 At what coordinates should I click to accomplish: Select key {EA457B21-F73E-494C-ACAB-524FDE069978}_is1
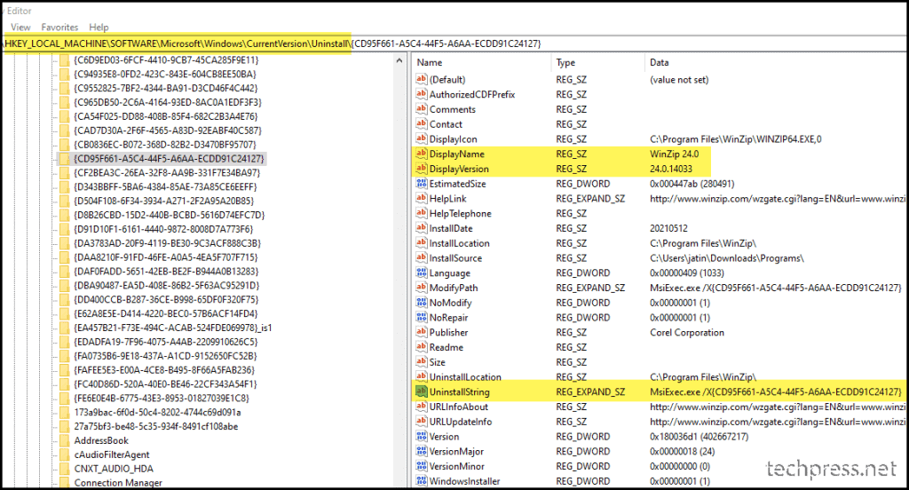coord(173,328)
